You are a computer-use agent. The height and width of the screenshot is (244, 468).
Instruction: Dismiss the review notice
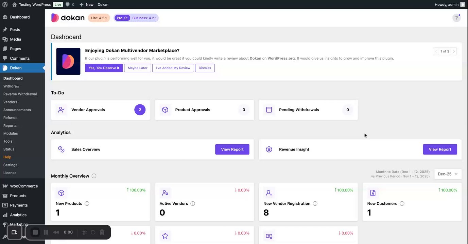click(205, 68)
